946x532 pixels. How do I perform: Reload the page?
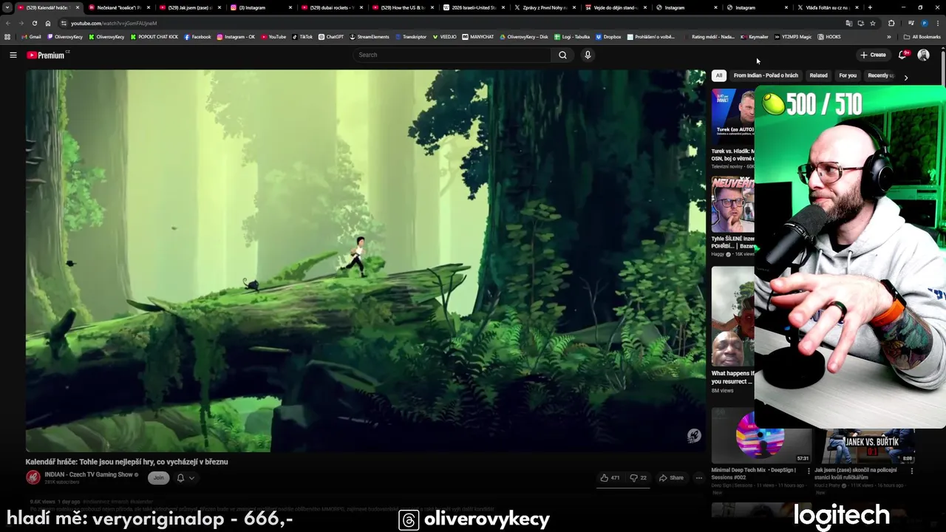[x=34, y=23]
